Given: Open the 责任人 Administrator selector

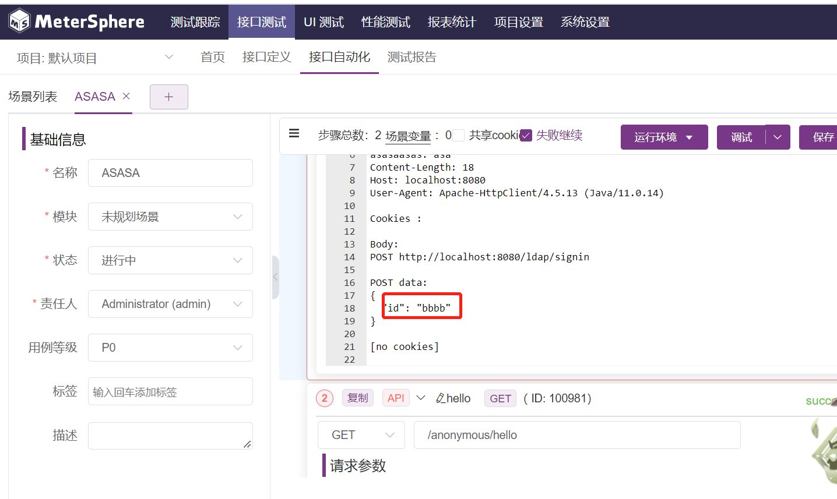Looking at the screenshot, I should click(x=170, y=303).
